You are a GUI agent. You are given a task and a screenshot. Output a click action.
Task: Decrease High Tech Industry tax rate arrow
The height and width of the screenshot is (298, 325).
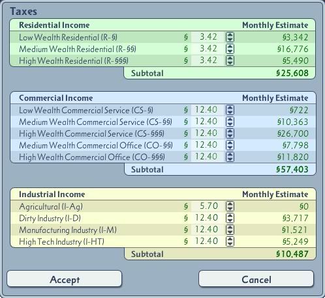point(230,244)
